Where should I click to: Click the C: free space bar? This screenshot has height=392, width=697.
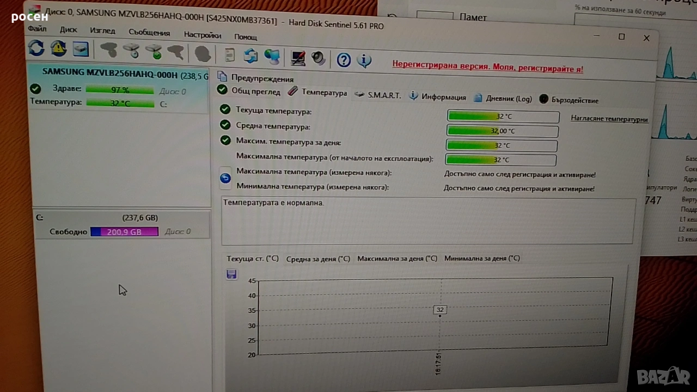[x=124, y=232]
